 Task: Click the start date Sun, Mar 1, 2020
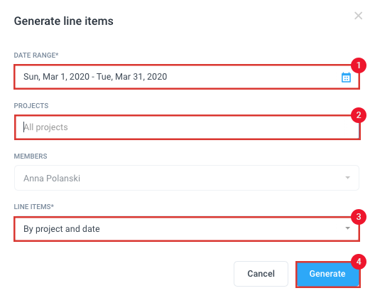tap(56, 77)
